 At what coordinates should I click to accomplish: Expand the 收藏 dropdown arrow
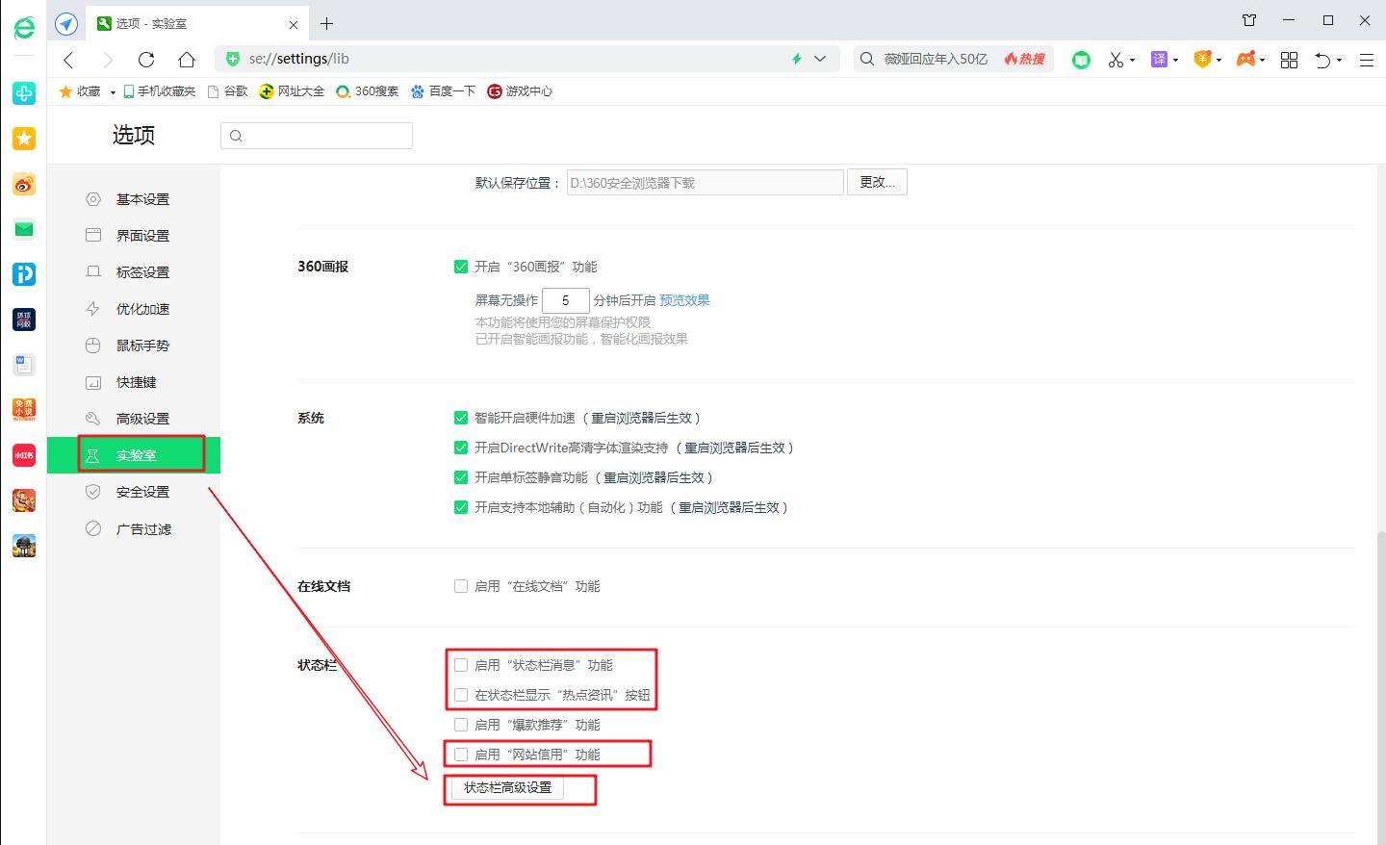click(x=112, y=91)
